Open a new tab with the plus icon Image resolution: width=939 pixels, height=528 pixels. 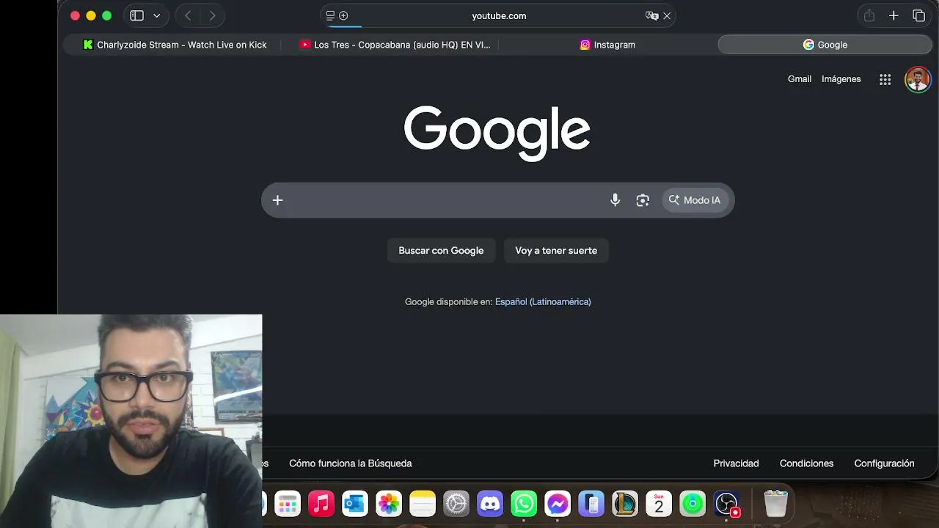(894, 15)
